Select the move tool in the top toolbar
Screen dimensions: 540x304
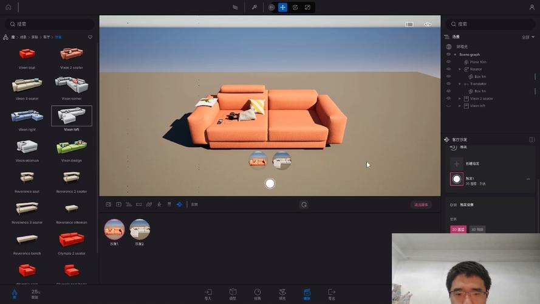282,7
